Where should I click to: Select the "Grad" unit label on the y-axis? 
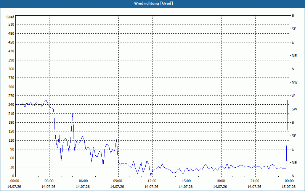pyautogui.click(x=10, y=17)
